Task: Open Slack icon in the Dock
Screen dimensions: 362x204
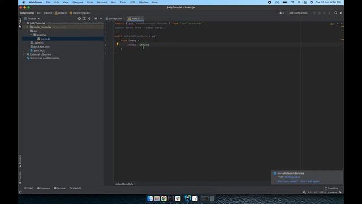Action: [178, 198]
